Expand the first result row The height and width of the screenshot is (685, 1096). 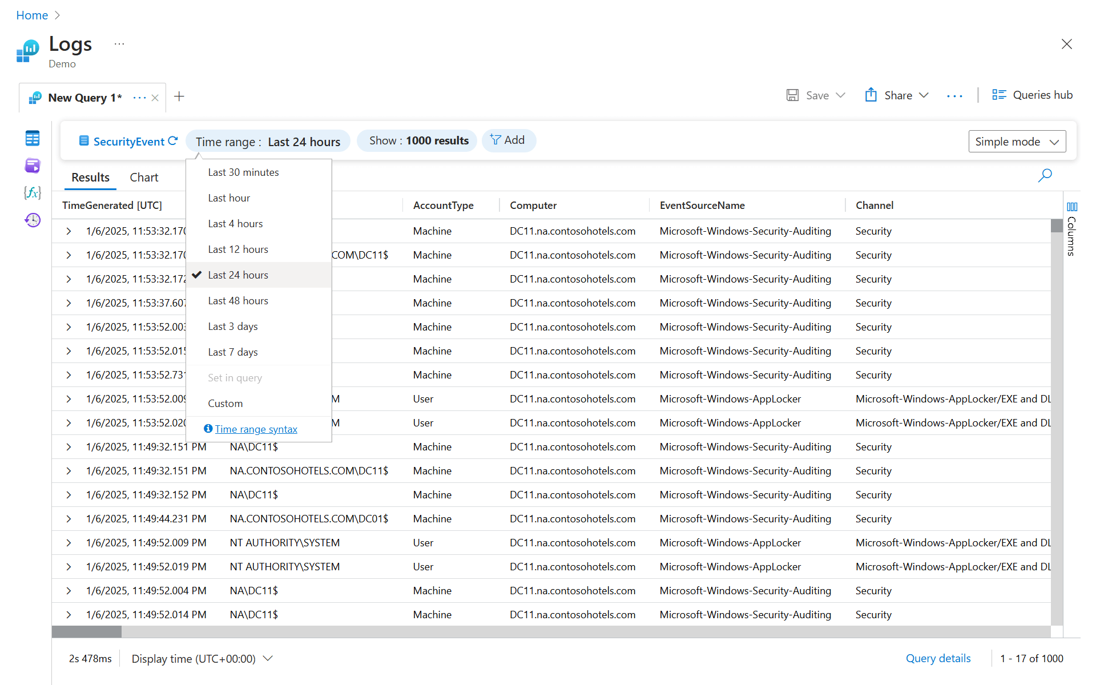point(68,231)
